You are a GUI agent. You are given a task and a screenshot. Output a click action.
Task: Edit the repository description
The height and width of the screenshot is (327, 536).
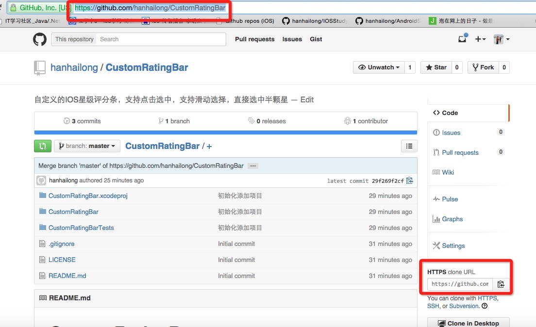tap(307, 100)
